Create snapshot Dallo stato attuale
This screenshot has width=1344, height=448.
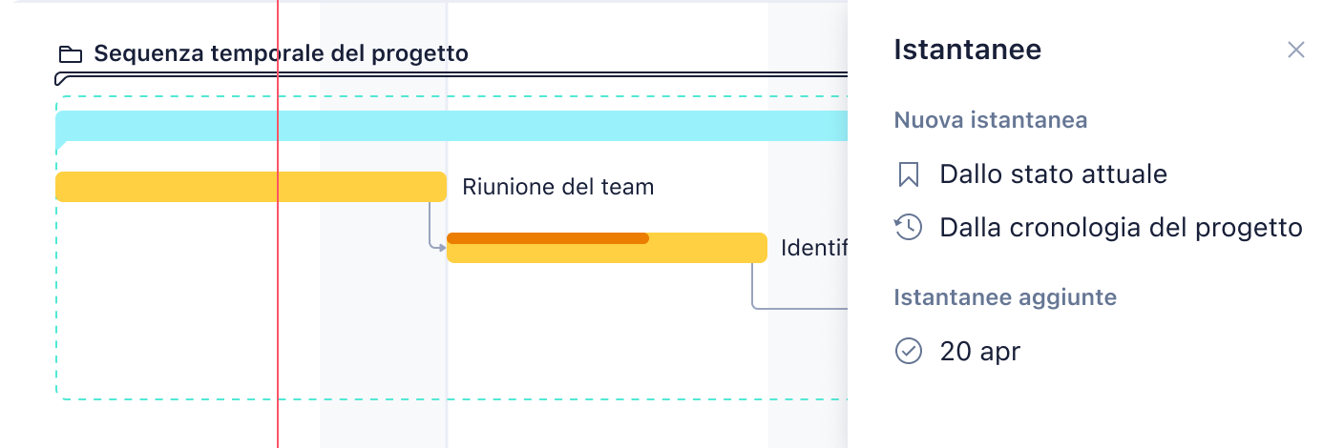coord(1053,174)
